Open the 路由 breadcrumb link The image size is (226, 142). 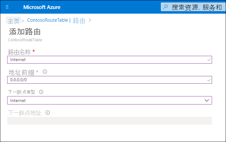point(79,20)
